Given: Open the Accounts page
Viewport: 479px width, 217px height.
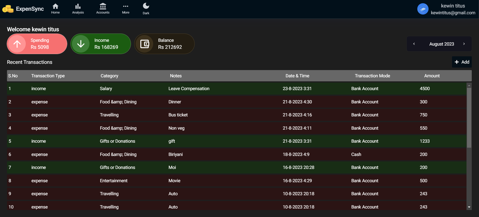Looking at the screenshot, I should (x=103, y=9).
